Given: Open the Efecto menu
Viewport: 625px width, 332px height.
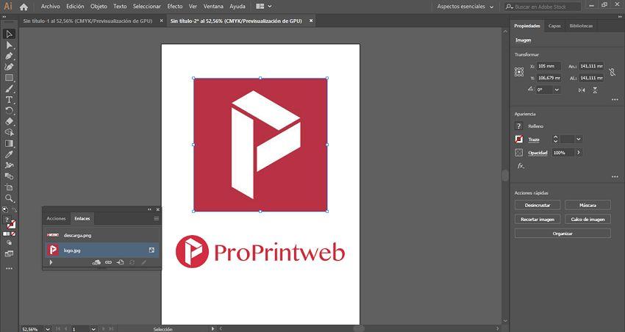Looking at the screenshot, I should click(174, 7).
